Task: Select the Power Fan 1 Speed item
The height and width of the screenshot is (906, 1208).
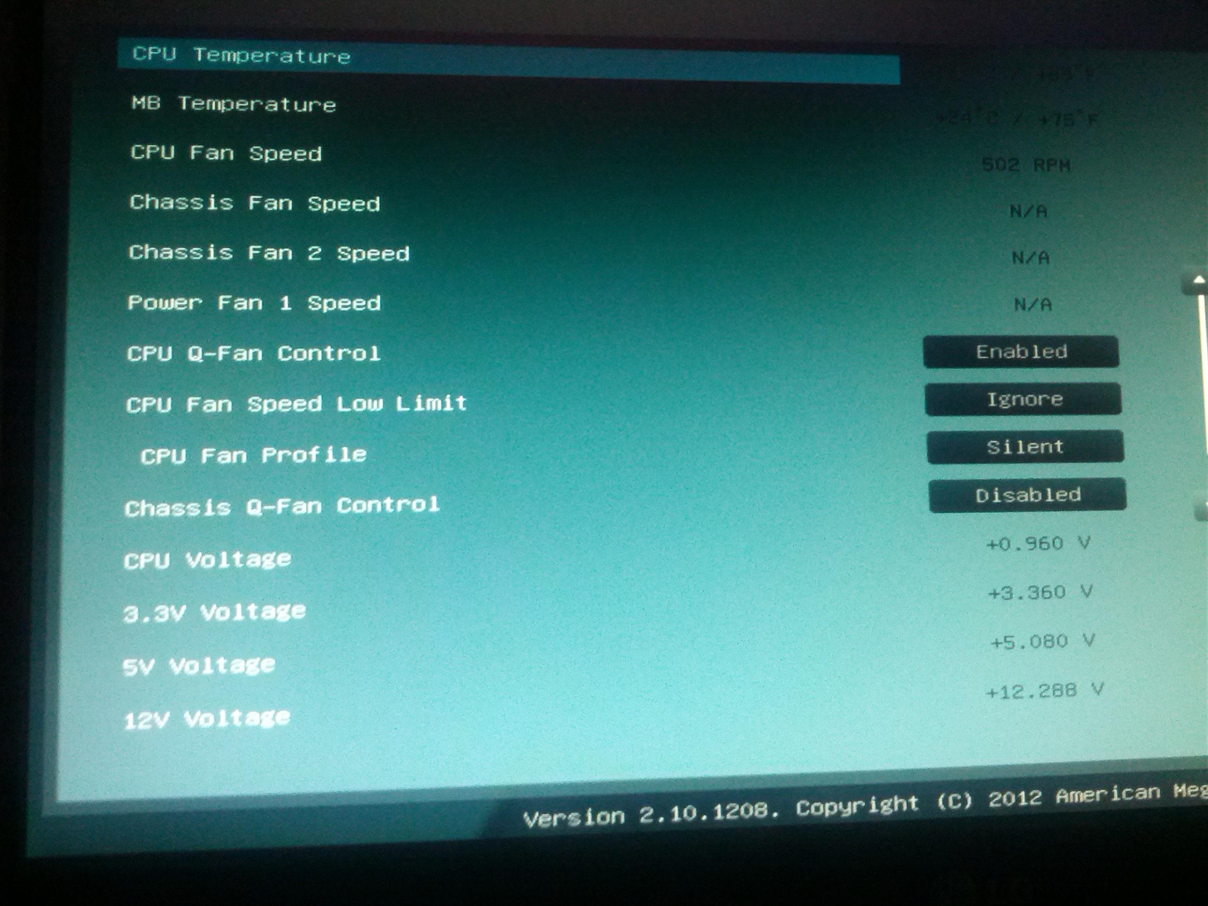Action: [254, 303]
